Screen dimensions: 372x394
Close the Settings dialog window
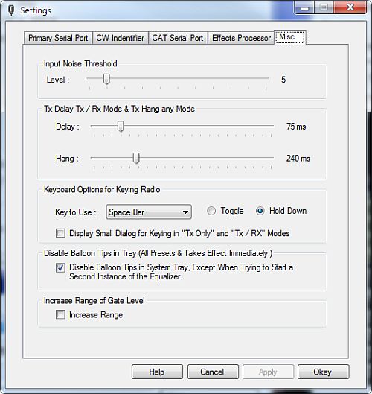pos(350,7)
